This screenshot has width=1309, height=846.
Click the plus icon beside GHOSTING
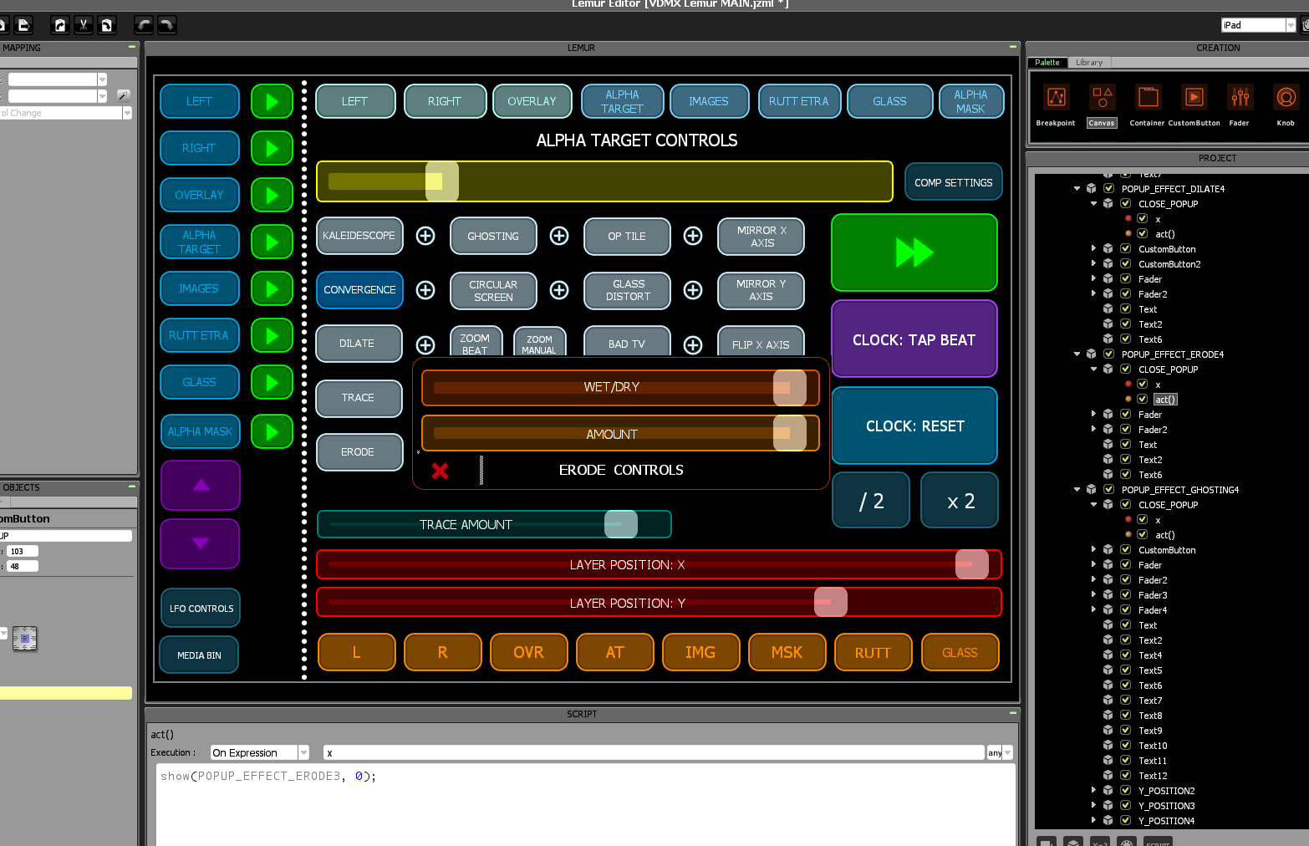point(559,236)
